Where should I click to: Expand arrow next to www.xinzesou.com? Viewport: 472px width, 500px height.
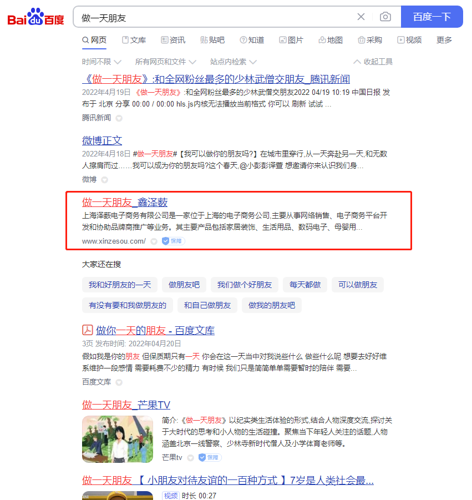pos(154,241)
